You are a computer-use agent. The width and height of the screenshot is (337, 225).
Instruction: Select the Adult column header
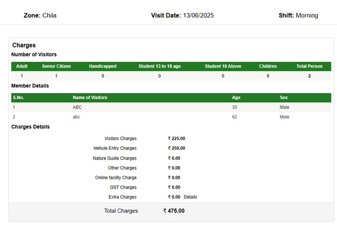[22, 66]
